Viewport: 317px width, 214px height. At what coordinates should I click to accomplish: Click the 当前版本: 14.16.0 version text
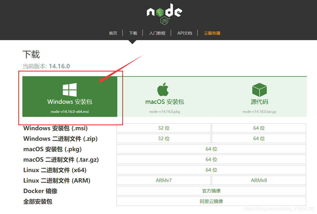(46, 66)
